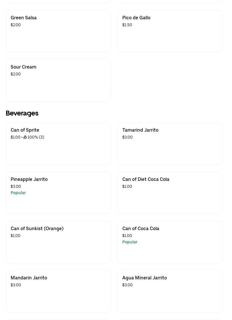Click the thumbs-up icon on Can of Sprite
This screenshot has height=320, width=232.
coord(25,137)
